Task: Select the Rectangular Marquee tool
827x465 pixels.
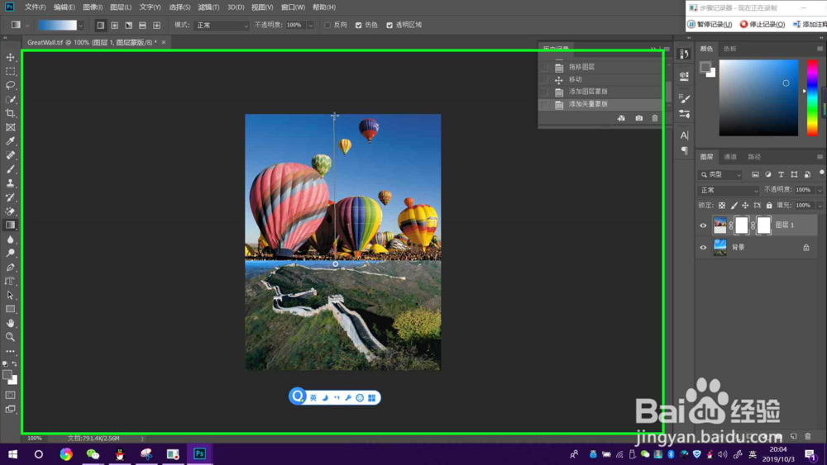Action: 10,71
